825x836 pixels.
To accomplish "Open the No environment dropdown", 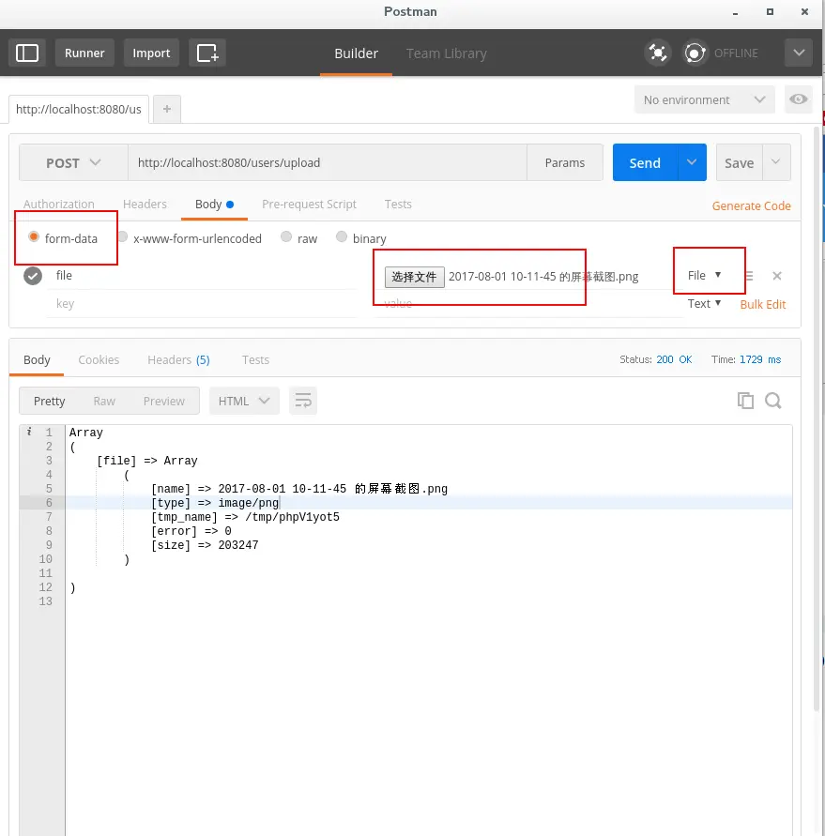I will (x=704, y=99).
